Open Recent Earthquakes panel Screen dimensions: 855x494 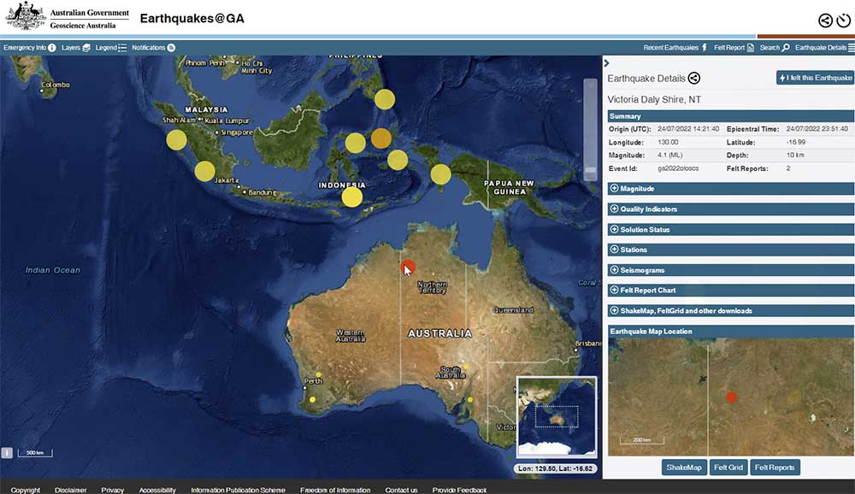pos(675,48)
